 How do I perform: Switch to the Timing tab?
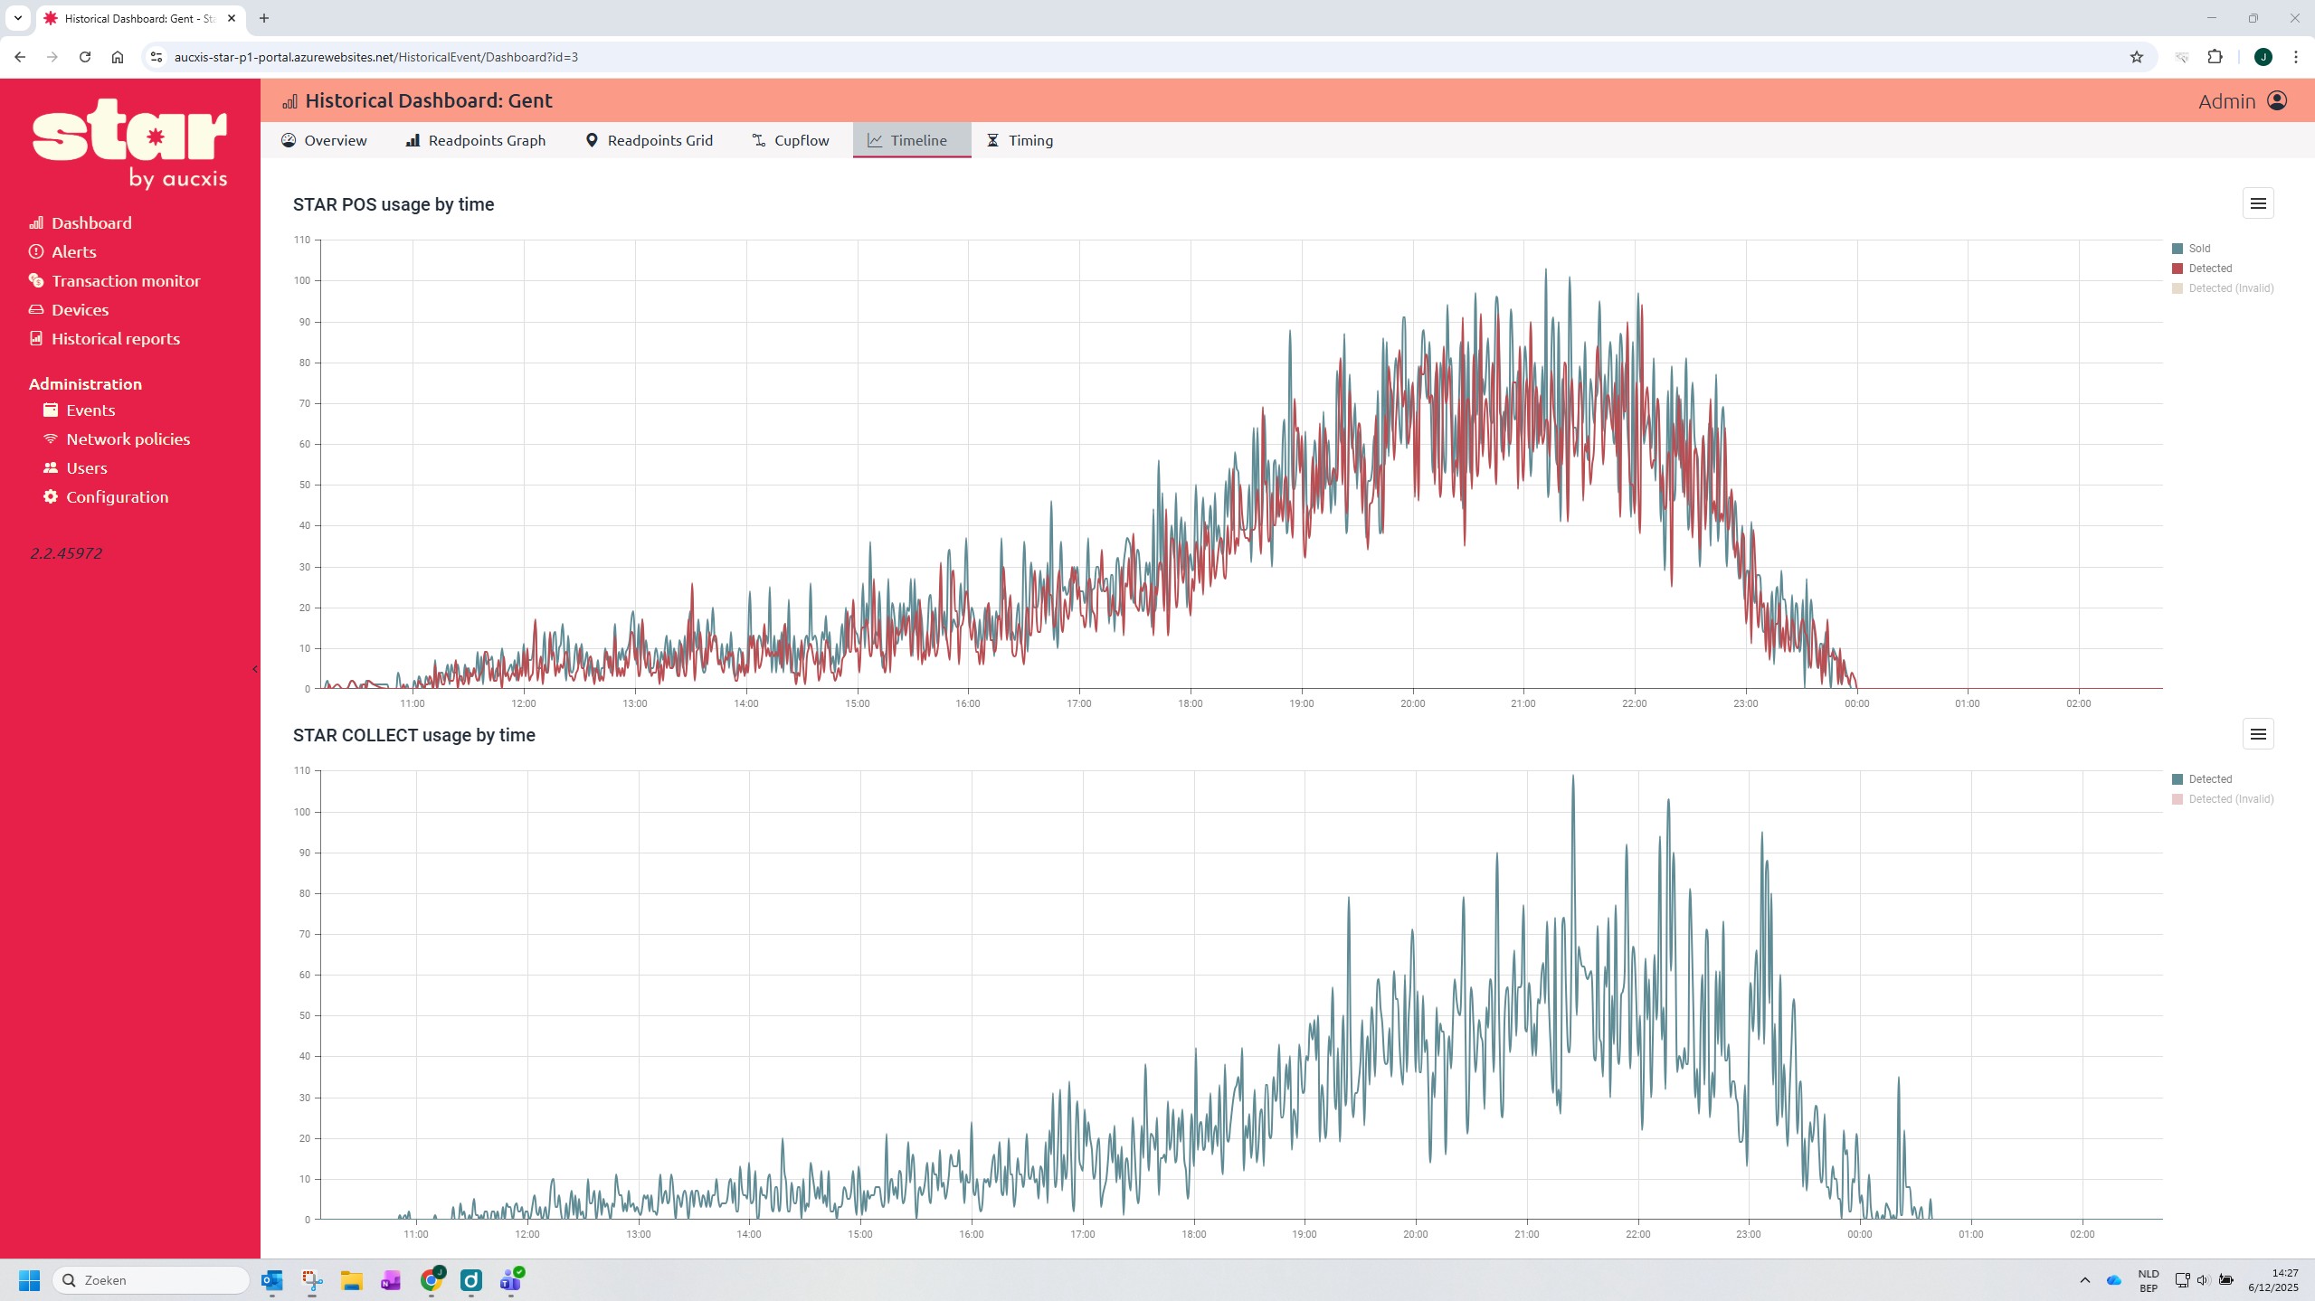coord(1020,140)
